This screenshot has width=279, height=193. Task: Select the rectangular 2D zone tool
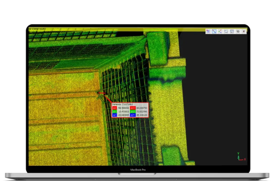(x=226, y=31)
